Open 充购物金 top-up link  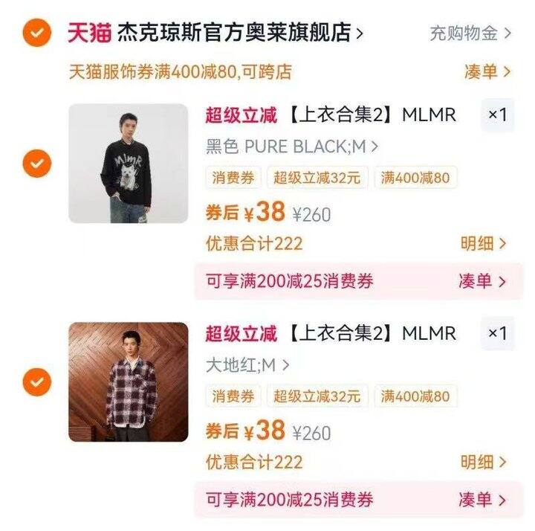coord(470,33)
